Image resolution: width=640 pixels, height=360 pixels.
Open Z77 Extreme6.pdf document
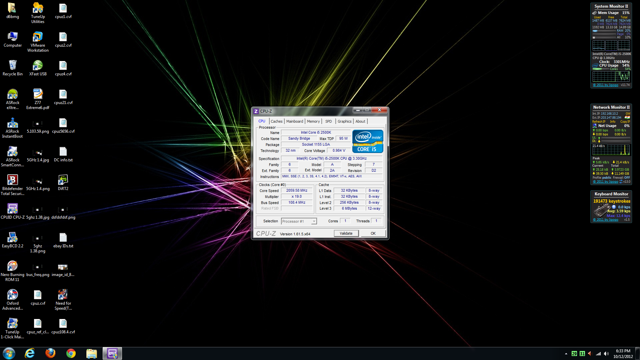pyautogui.click(x=38, y=99)
